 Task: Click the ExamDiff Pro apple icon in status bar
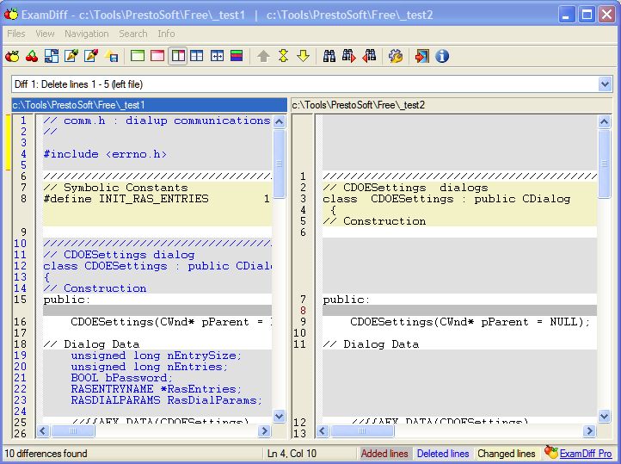pyautogui.click(x=550, y=452)
